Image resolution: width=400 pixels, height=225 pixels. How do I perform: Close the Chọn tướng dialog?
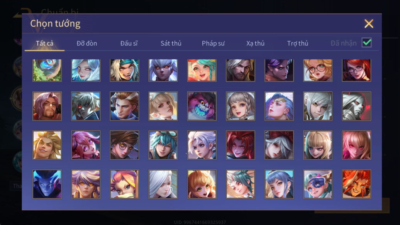(x=369, y=24)
